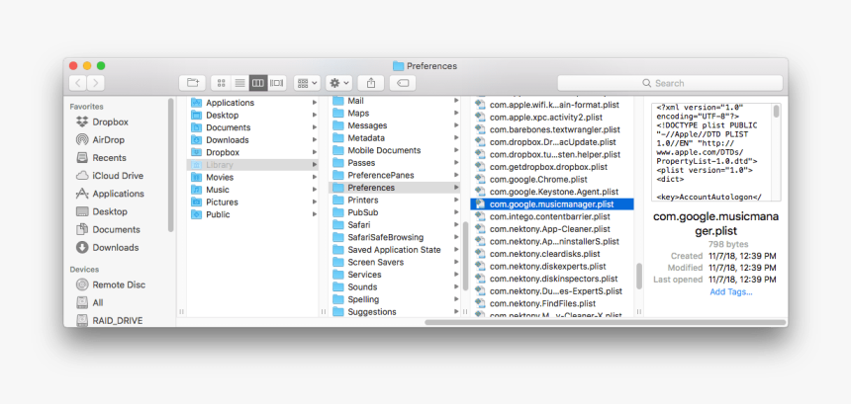The image size is (851, 404).
Task: Expand the Screen Savers folder arrow
Action: click(x=456, y=263)
